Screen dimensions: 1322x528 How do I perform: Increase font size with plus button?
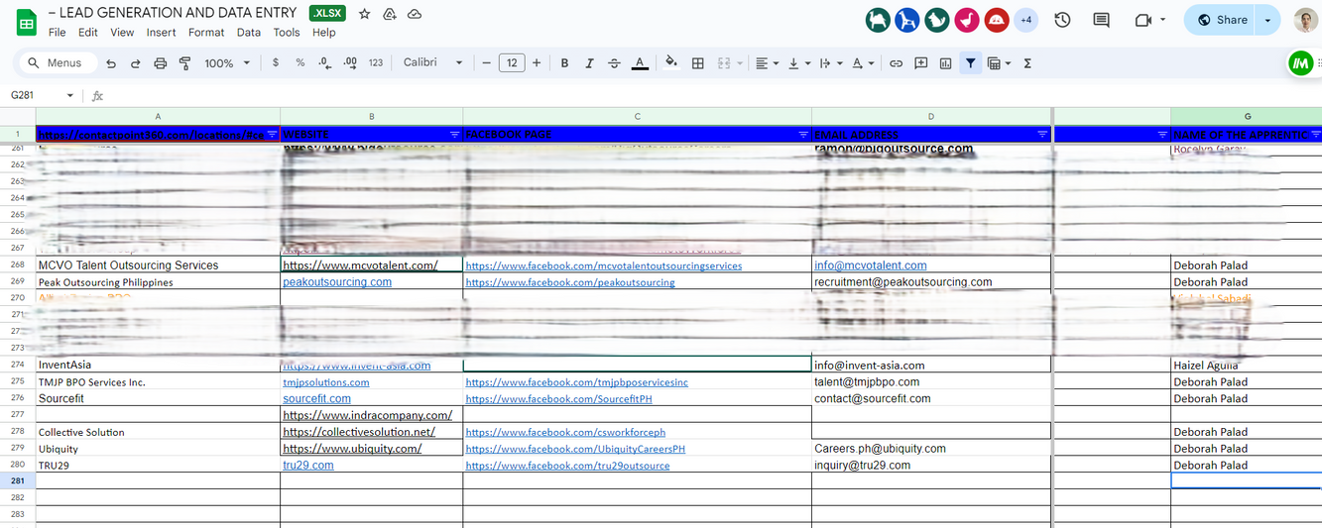pos(537,63)
